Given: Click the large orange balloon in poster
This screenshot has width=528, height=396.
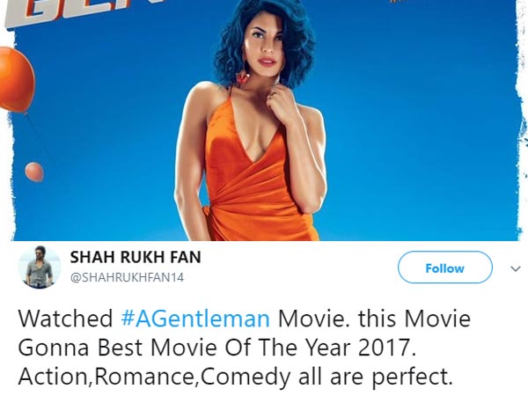Looking at the screenshot, I should [16, 79].
